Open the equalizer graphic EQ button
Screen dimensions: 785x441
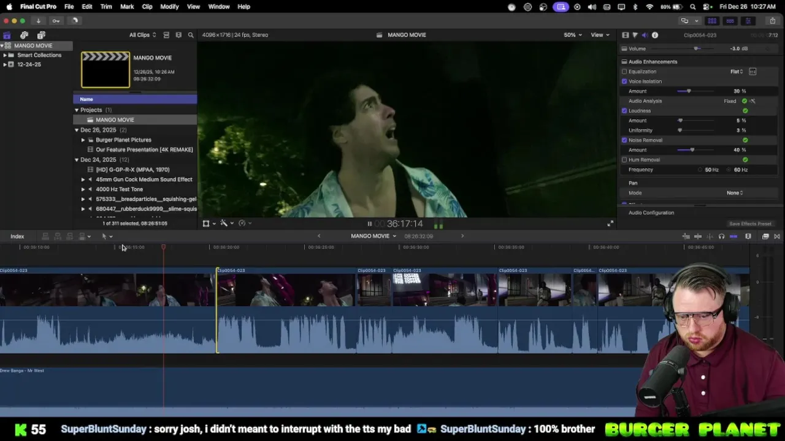752,72
